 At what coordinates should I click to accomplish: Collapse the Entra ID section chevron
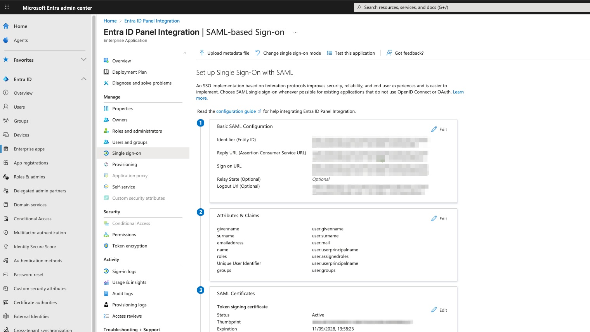83,79
